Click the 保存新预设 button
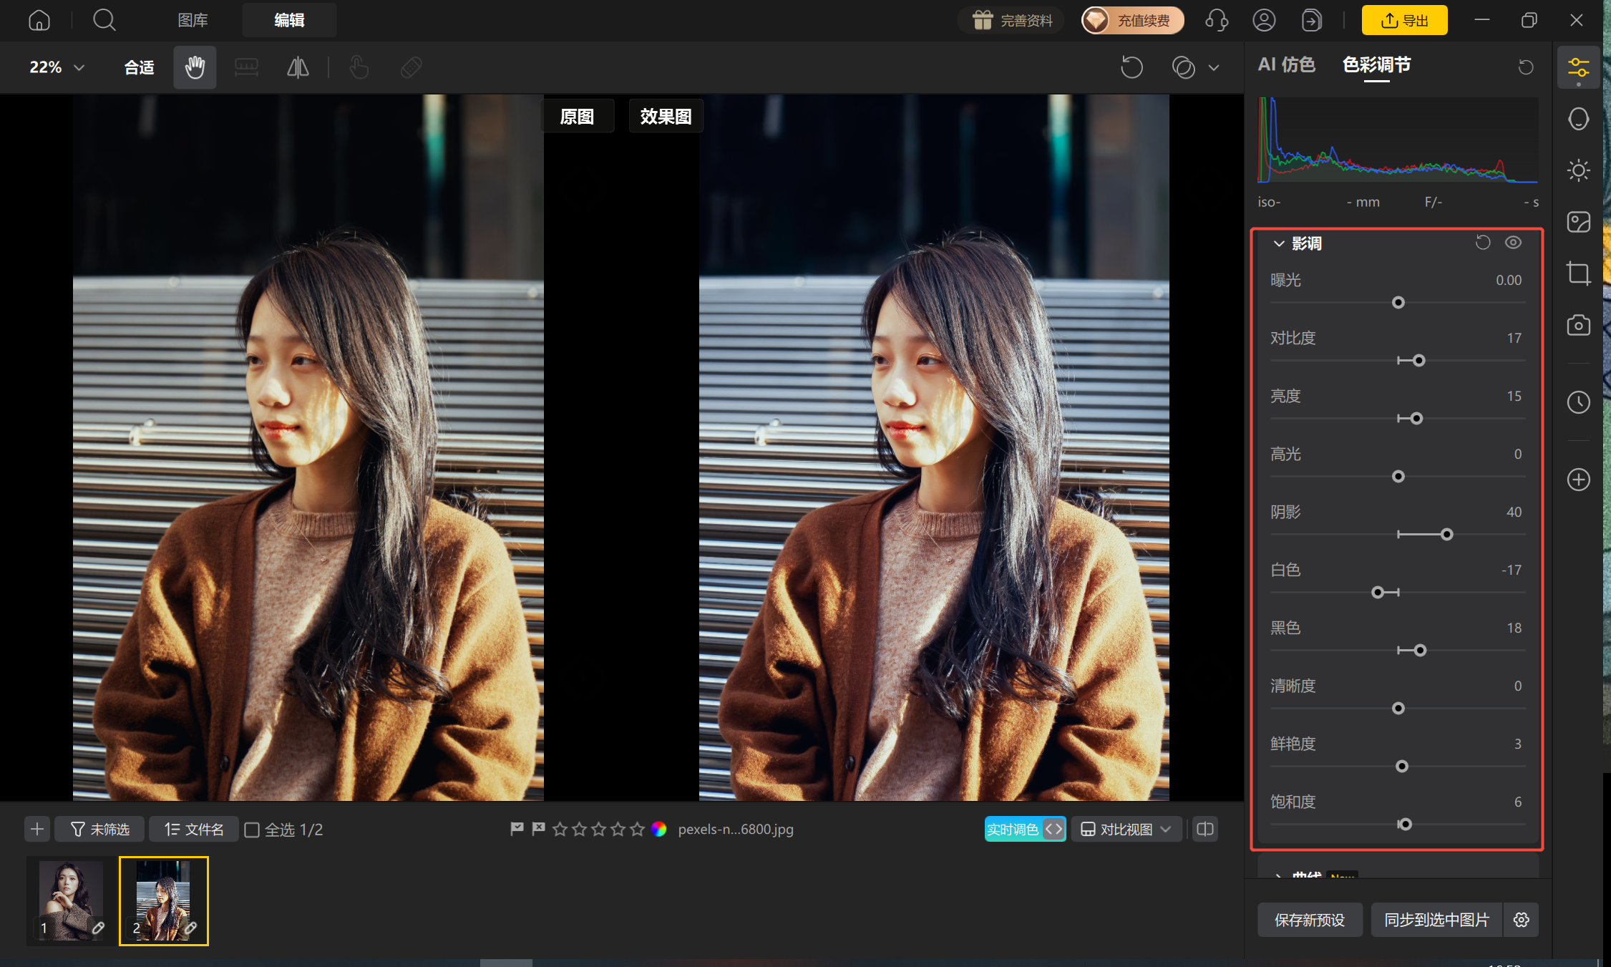The image size is (1611, 967). point(1310,920)
